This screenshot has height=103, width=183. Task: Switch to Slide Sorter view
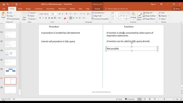point(145,99)
